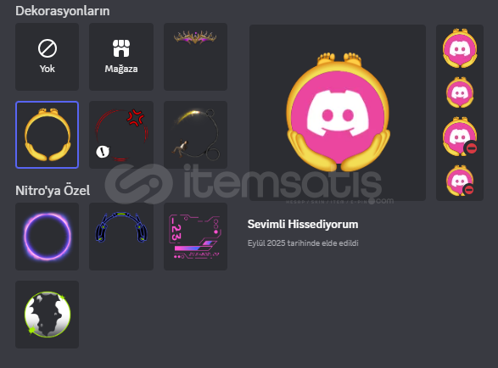
Task: Click the small do-not-disturb avatar preview
Action: click(x=460, y=181)
